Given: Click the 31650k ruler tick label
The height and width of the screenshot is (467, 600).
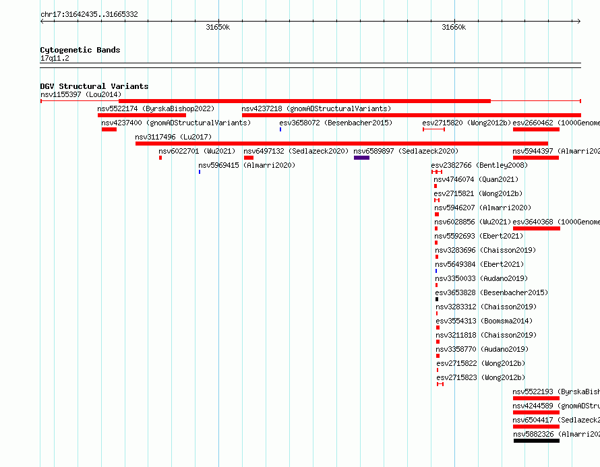Looking at the screenshot, I should [218, 27].
